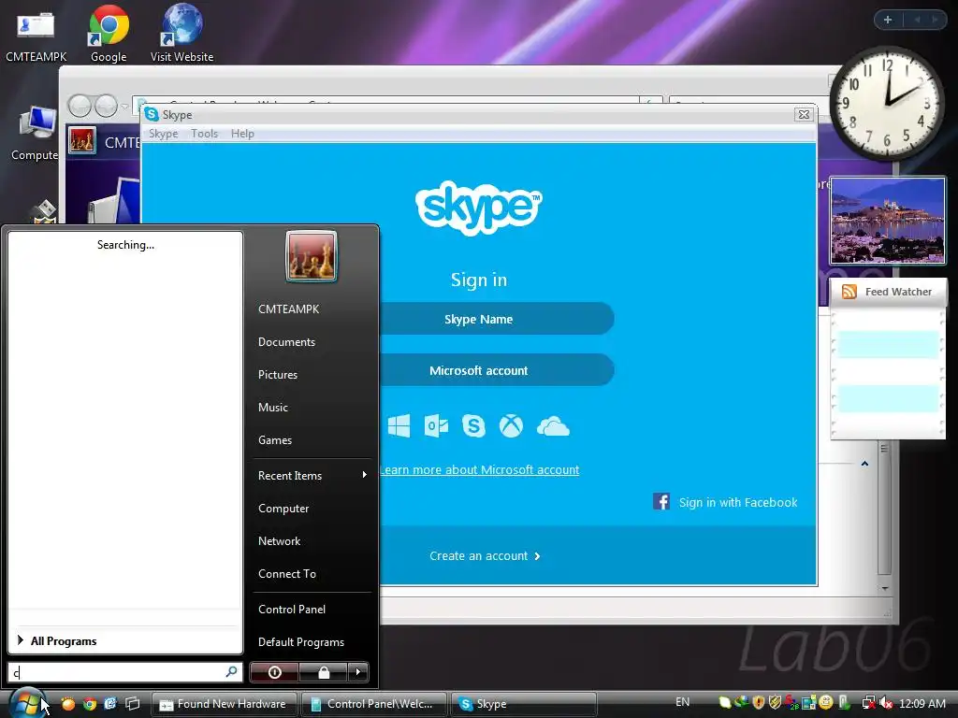Select Network in the Start menu
The height and width of the screenshot is (718, 958).
(279, 541)
